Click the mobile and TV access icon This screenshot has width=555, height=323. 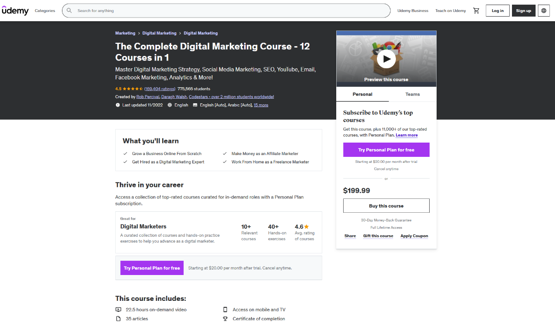click(x=225, y=310)
